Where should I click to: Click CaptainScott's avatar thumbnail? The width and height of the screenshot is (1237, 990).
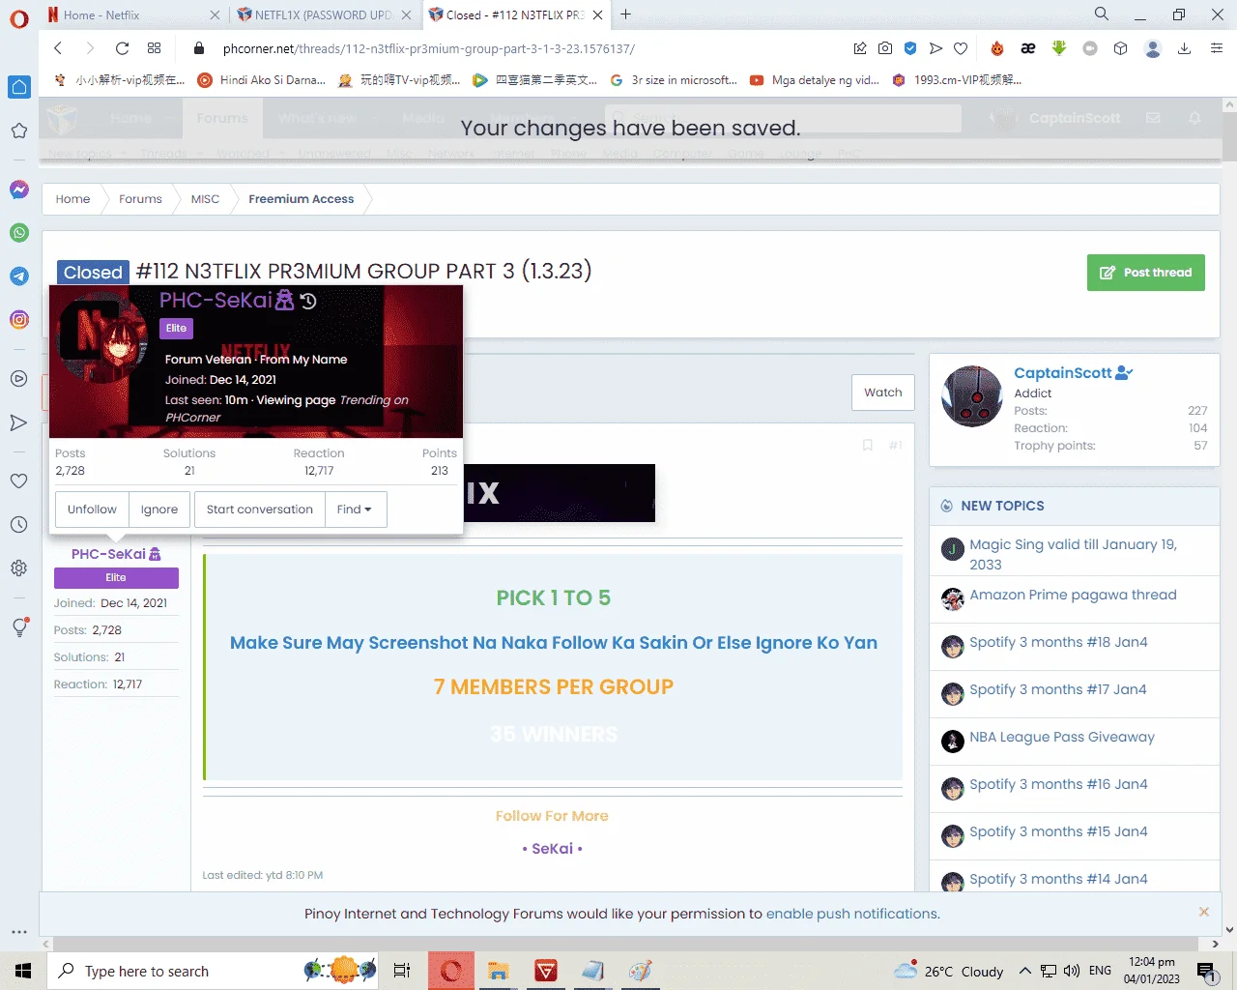(x=972, y=396)
